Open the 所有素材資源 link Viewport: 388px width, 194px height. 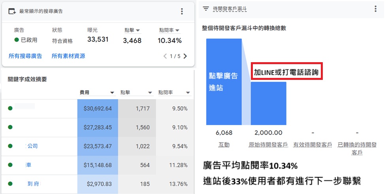[68, 56]
